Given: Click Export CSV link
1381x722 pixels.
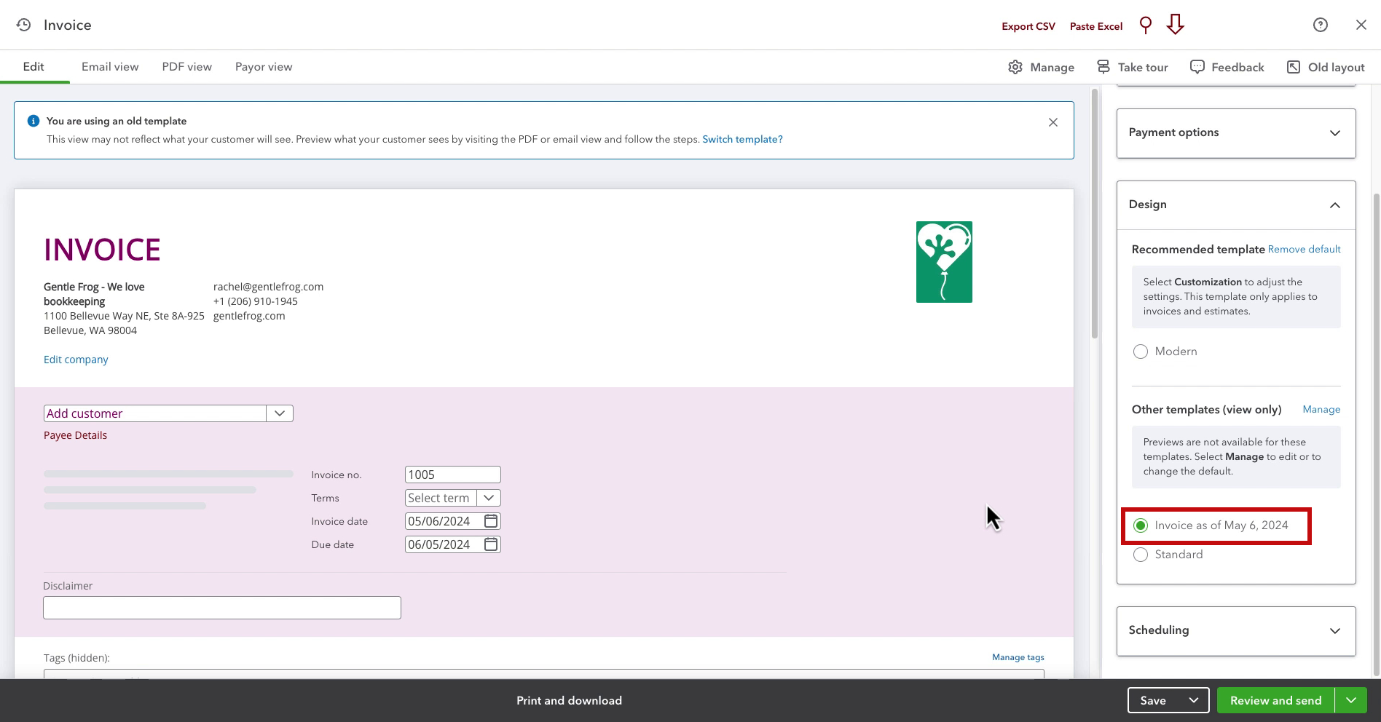Looking at the screenshot, I should 1028,26.
